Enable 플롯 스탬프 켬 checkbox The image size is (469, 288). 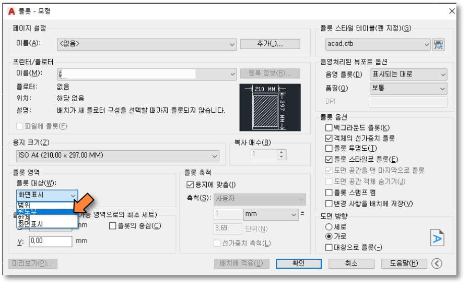coord(329,193)
